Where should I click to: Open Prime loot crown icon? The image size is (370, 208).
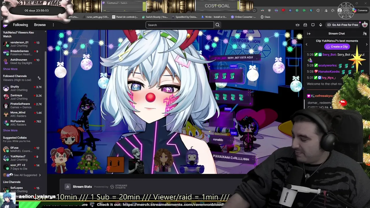coord(297,25)
